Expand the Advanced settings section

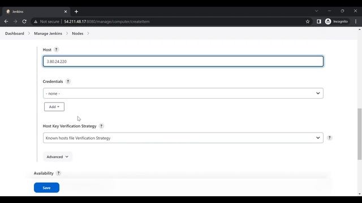(x=58, y=157)
